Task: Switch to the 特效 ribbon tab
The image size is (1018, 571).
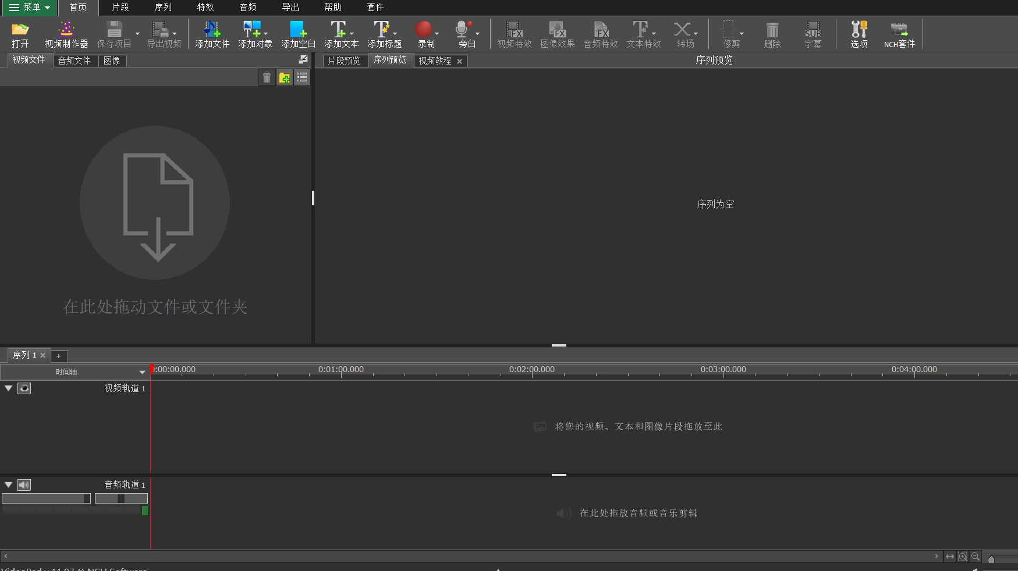Action: [205, 8]
